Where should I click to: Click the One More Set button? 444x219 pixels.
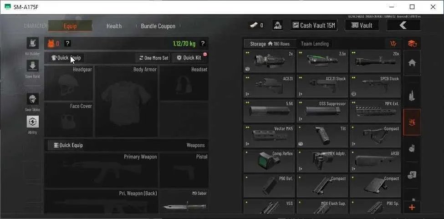coord(154,58)
